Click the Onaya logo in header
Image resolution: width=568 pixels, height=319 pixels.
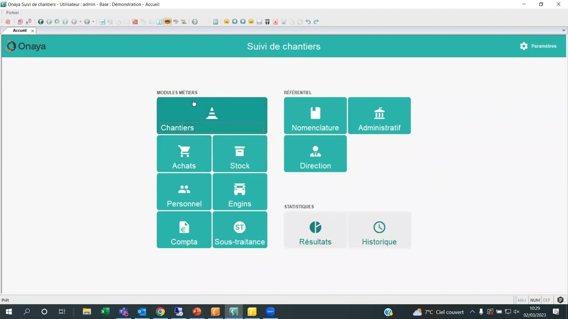(x=26, y=46)
